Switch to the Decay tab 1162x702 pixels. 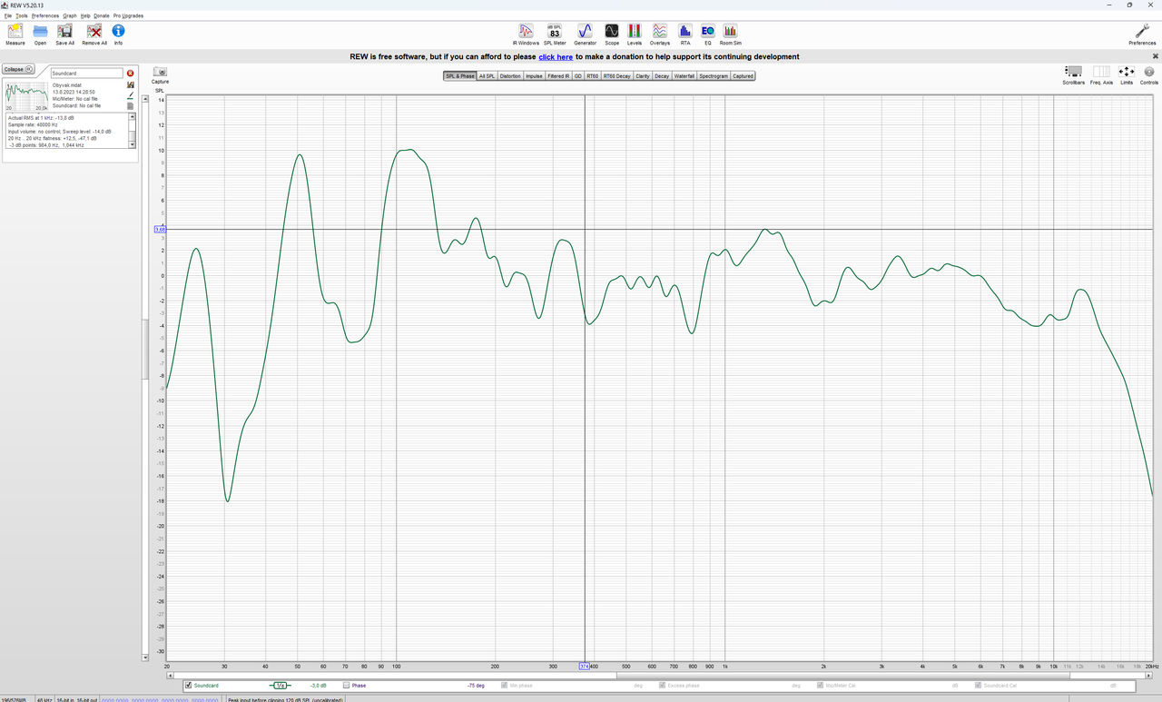pos(662,76)
